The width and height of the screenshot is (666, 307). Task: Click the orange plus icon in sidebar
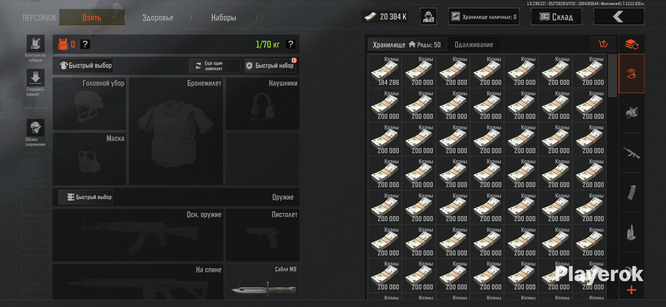632,290
